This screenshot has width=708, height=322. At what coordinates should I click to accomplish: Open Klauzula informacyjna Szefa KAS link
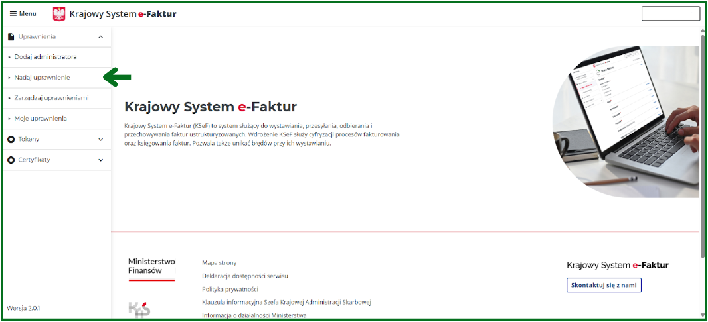tap(287, 302)
